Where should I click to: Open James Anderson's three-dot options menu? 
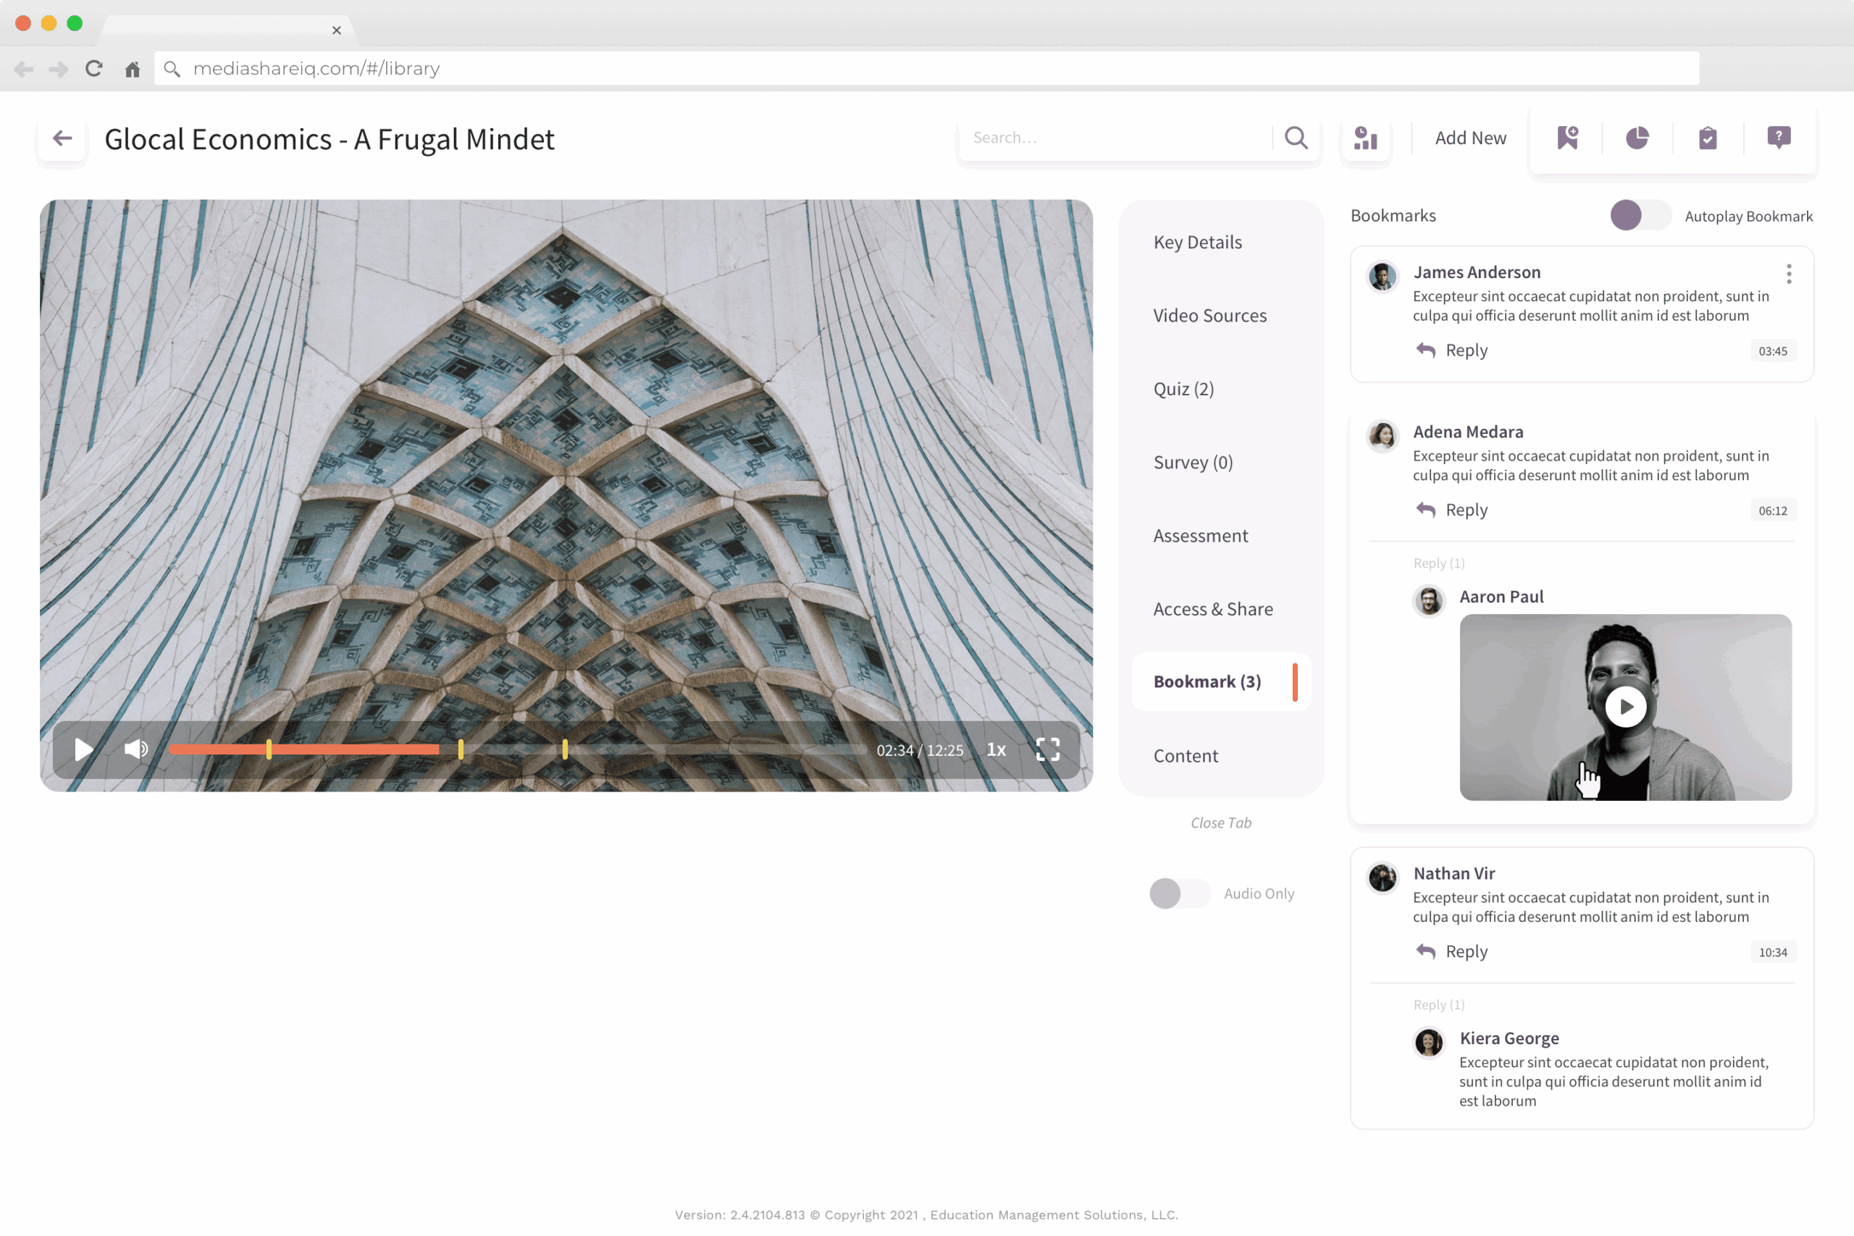coord(1789,274)
